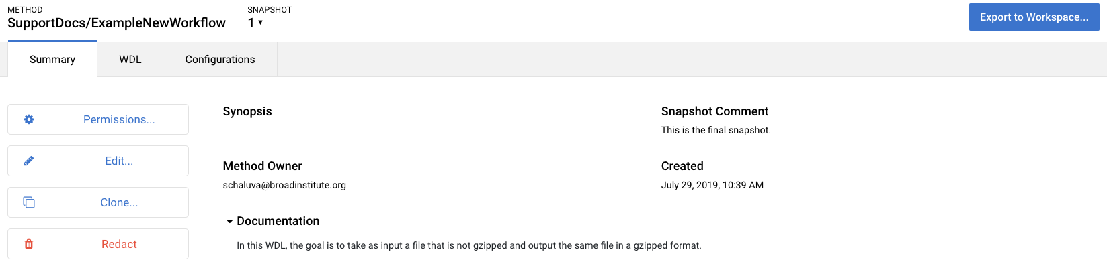Collapse the Documentation section triangle
The width and height of the screenshot is (1107, 274).
[229, 221]
